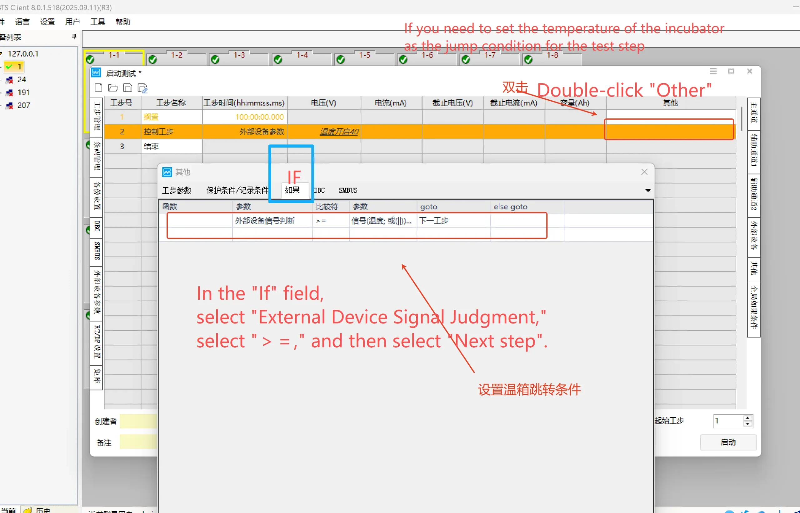Open a step file with the folder icon
The height and width of the screenshot is (513, 800).
(x=113, y=88)
